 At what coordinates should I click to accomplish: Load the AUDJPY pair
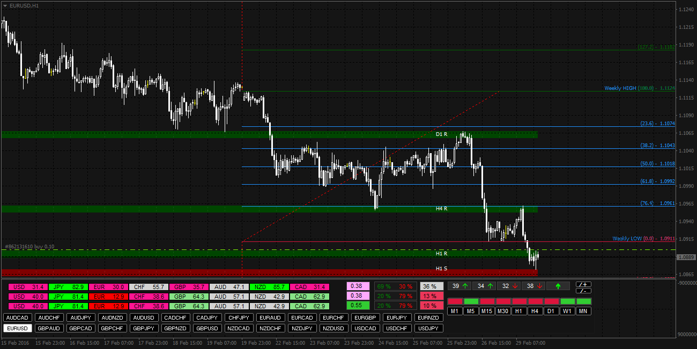(x=81, y=317)
